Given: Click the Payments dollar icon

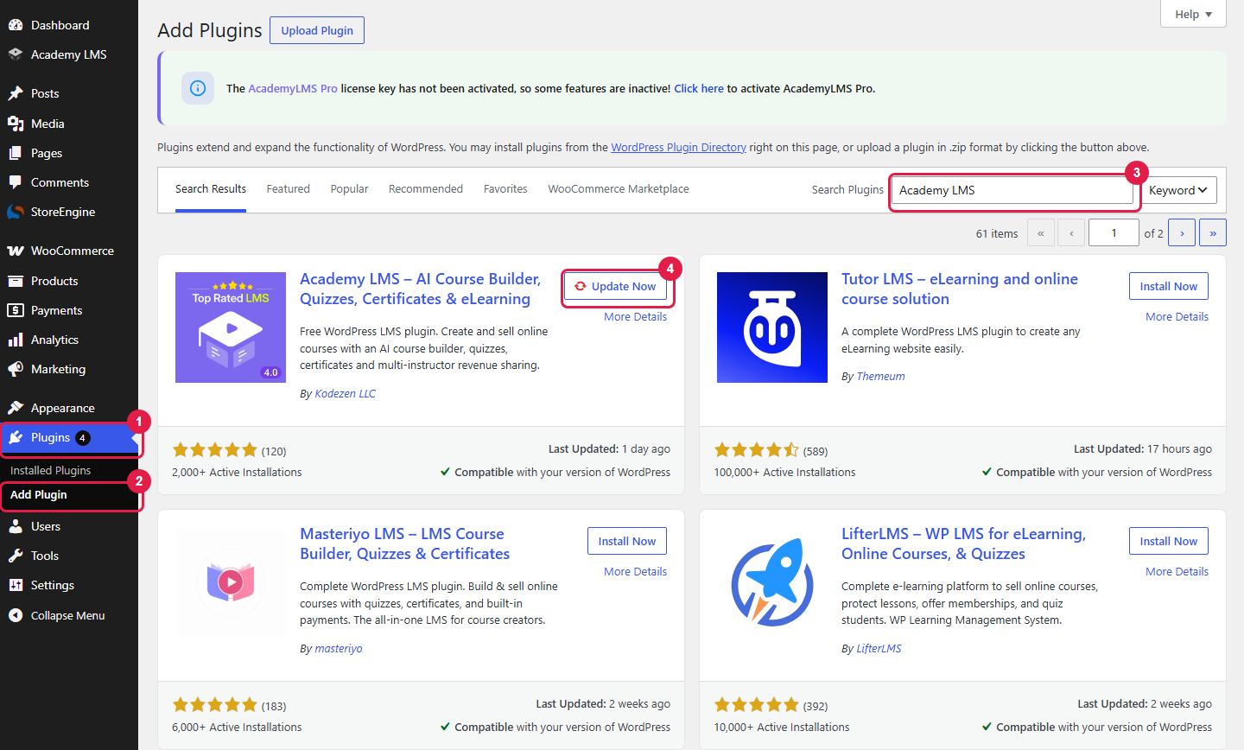Looking at the screenshot, I should pos(16,310).
